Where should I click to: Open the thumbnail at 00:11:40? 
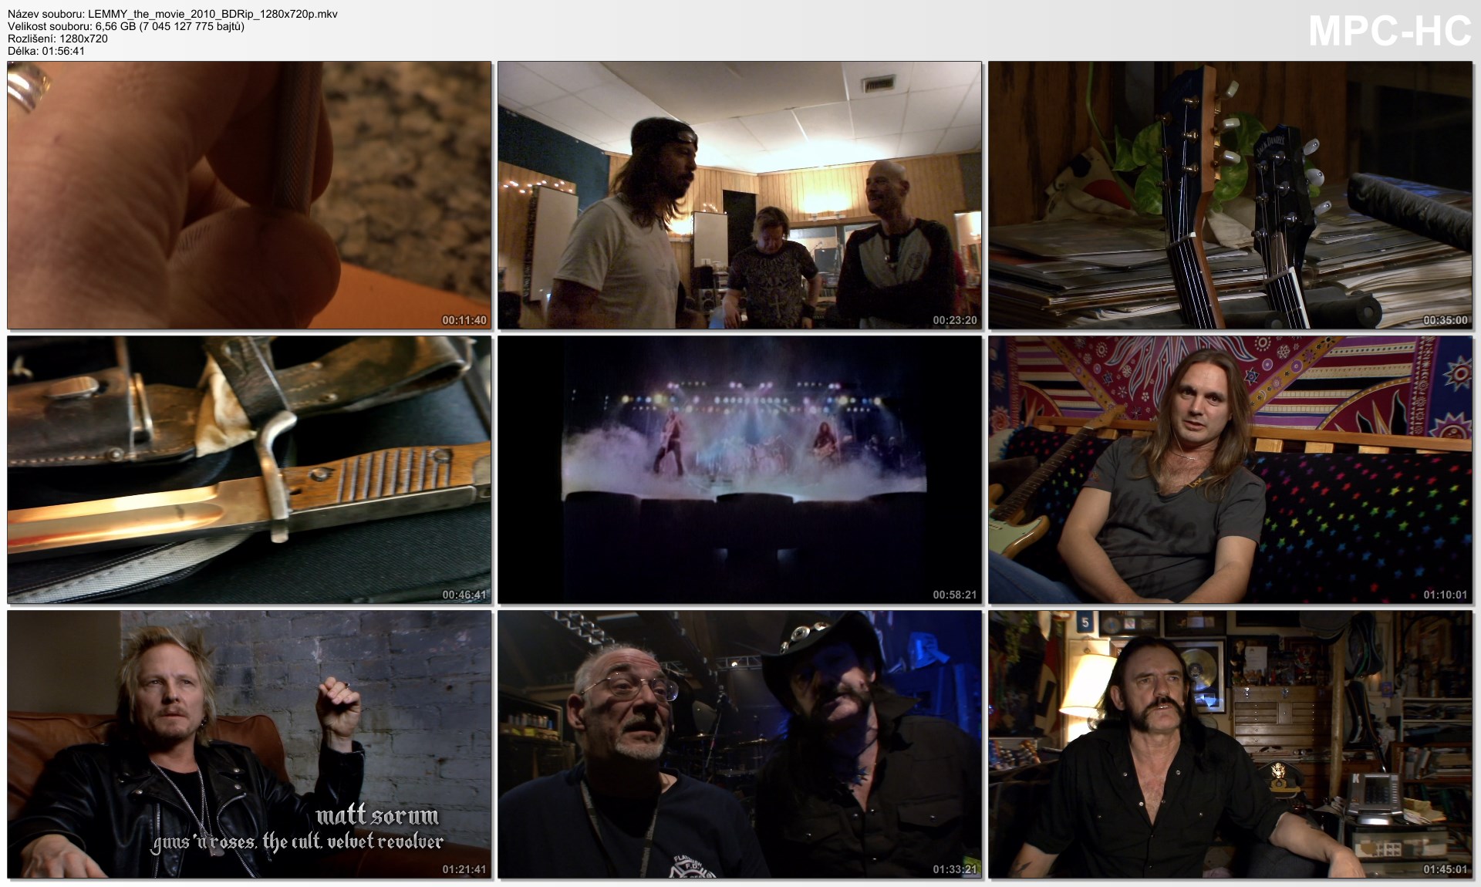pyautogui.click(x=249, y=195)
